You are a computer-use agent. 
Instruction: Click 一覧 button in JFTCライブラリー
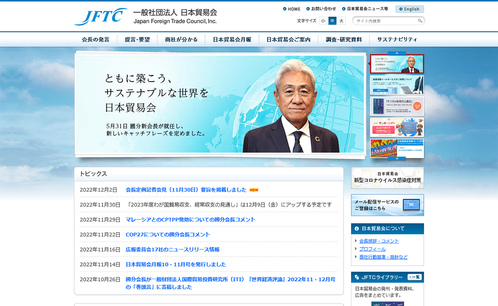[415, 277]
